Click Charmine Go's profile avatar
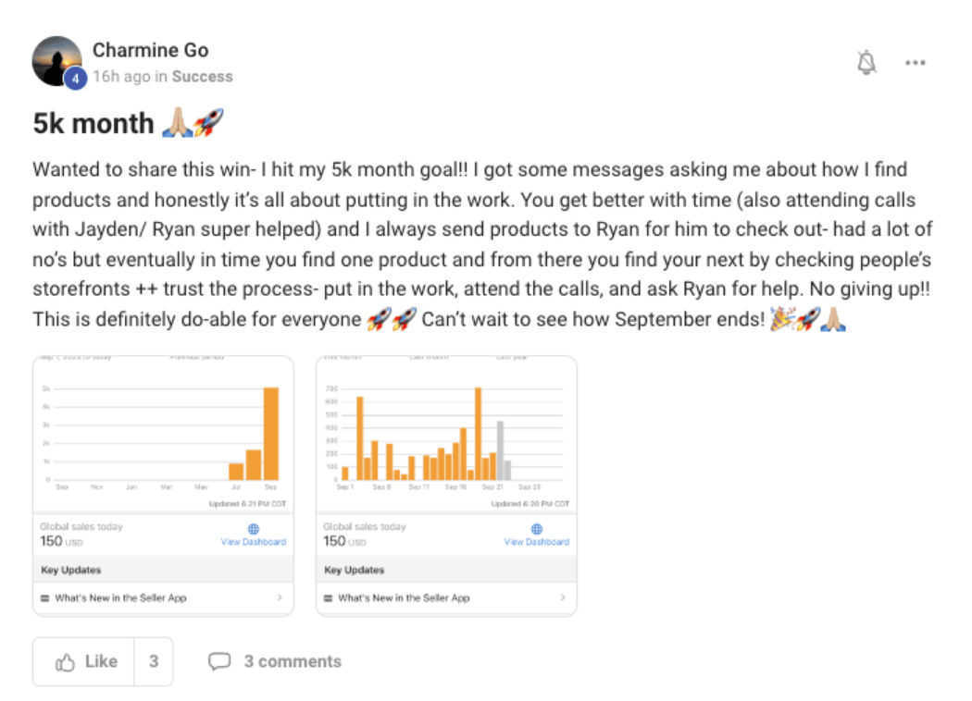Image resolution: width=972 pixels, height=701 pixels. pos(56,61)
